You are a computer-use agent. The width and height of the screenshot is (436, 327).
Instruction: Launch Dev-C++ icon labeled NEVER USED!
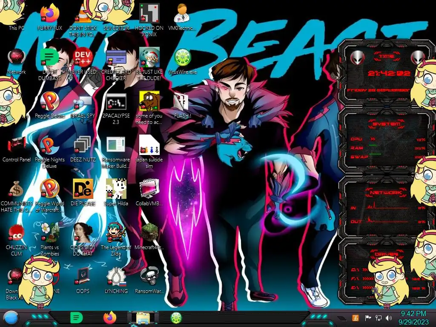click(83, 61)
